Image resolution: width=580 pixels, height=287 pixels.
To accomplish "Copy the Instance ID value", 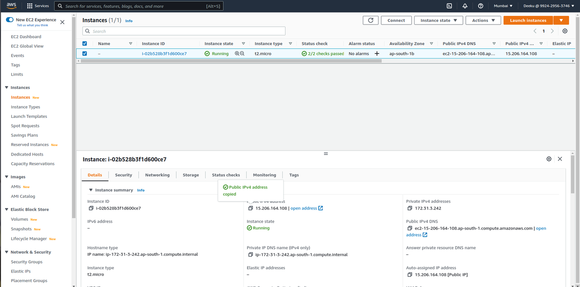I will coord(91,209).
